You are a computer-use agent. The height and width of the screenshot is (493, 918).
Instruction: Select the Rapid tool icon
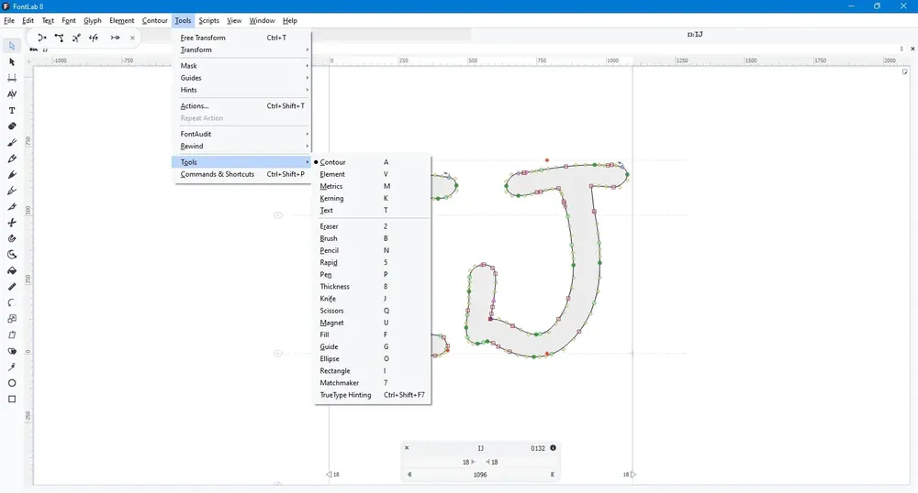click(x=12, y=175)
